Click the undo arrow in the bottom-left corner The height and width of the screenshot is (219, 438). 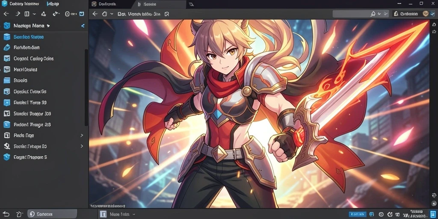point(6,214)
